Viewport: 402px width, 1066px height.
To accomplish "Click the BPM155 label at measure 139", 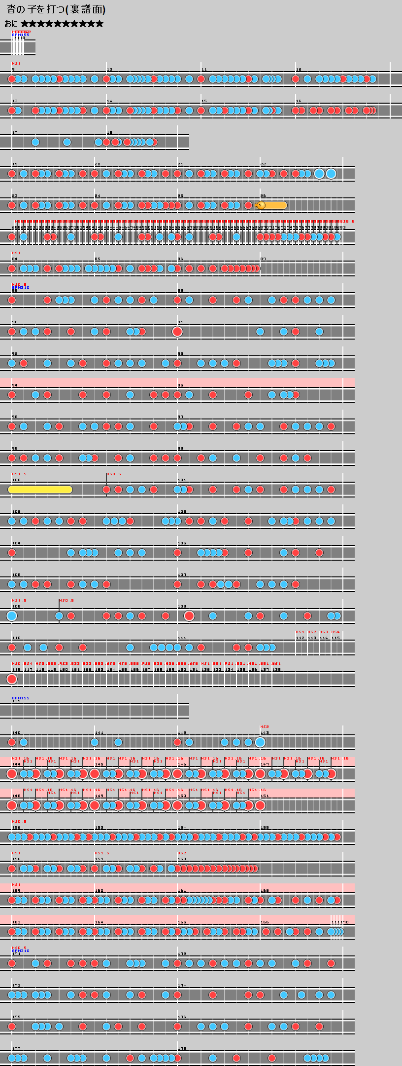I will pos(21,698).
